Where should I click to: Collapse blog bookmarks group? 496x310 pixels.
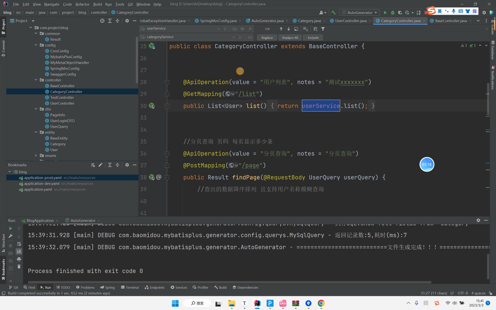(10, 172)
